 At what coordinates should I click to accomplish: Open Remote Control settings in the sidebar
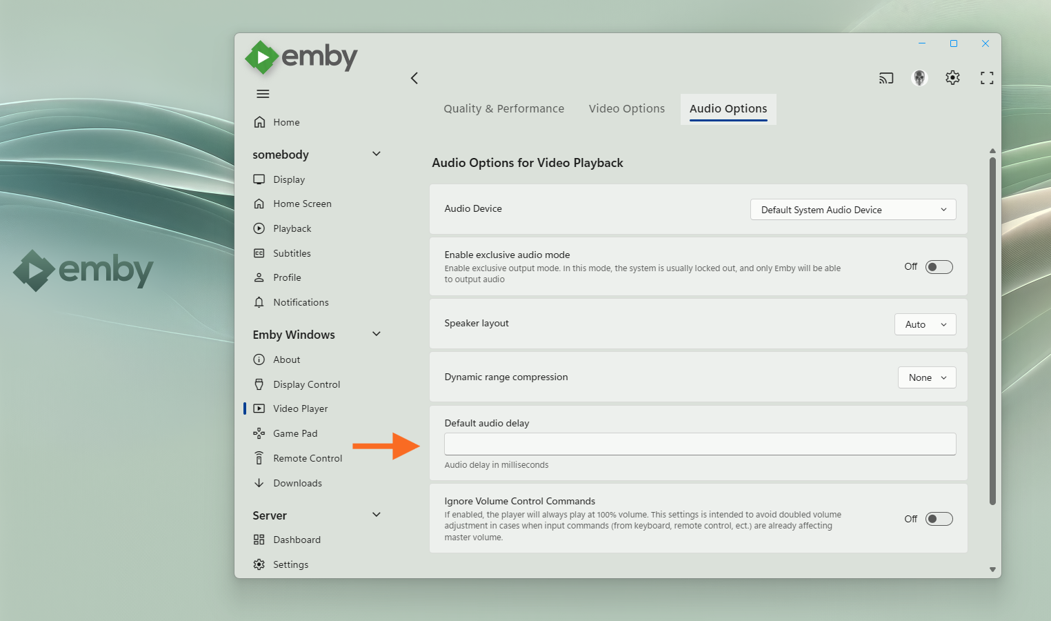pos(307,458)
